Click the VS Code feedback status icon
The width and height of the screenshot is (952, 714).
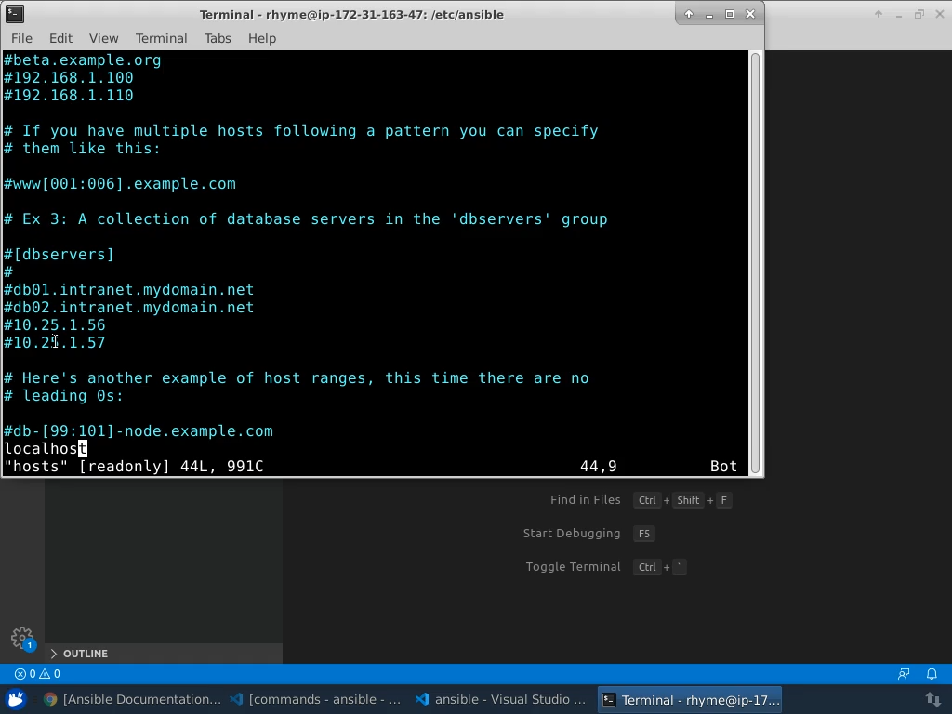904,674
